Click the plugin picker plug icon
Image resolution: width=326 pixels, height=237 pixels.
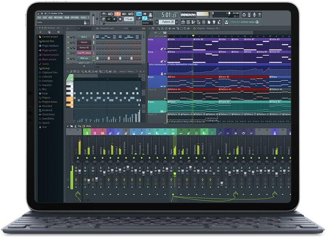pyautogui.click(x=214, y=22)
